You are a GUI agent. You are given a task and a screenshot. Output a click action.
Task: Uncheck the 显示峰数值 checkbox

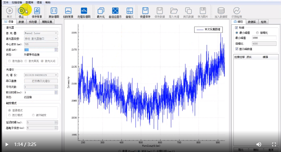[x=237, y=49]
